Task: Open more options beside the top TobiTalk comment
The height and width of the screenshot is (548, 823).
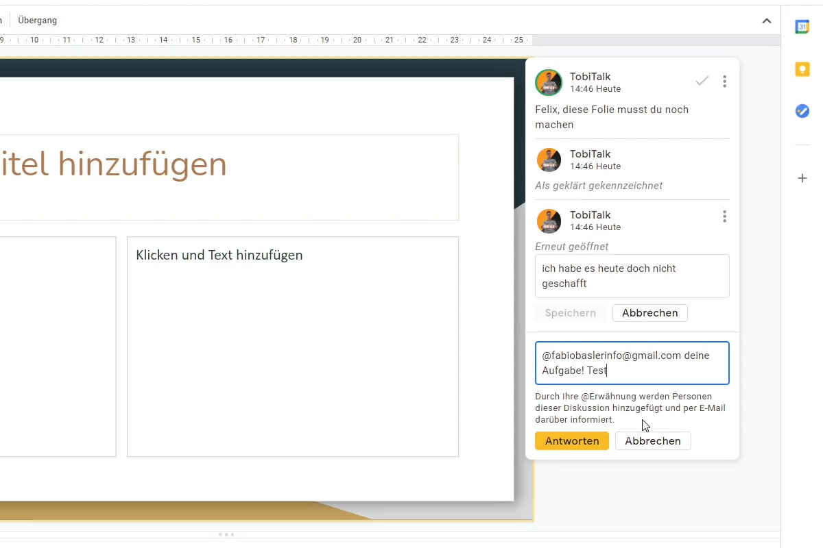Action: pyautogui.click(x=724, y=82)
